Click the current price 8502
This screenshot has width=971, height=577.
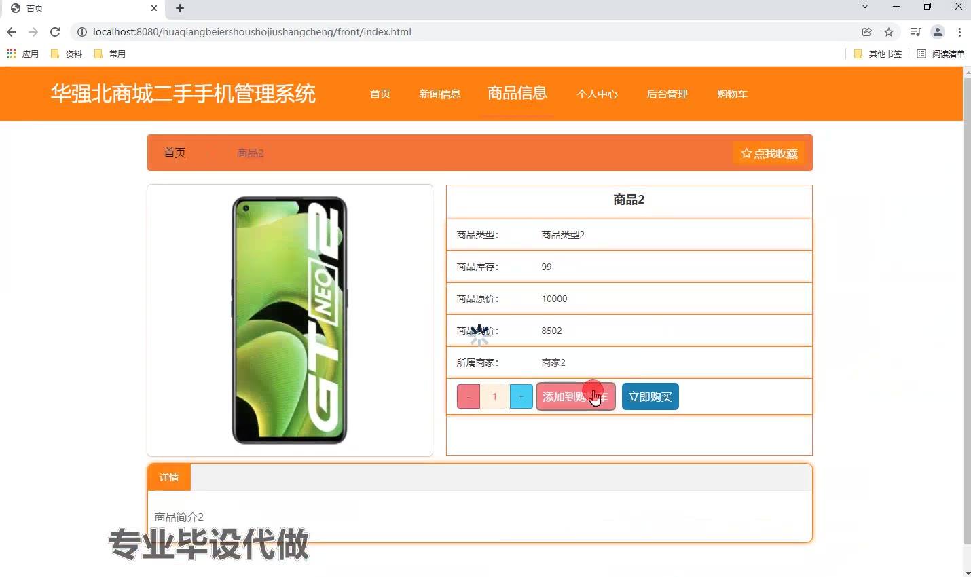pos(551,331)
